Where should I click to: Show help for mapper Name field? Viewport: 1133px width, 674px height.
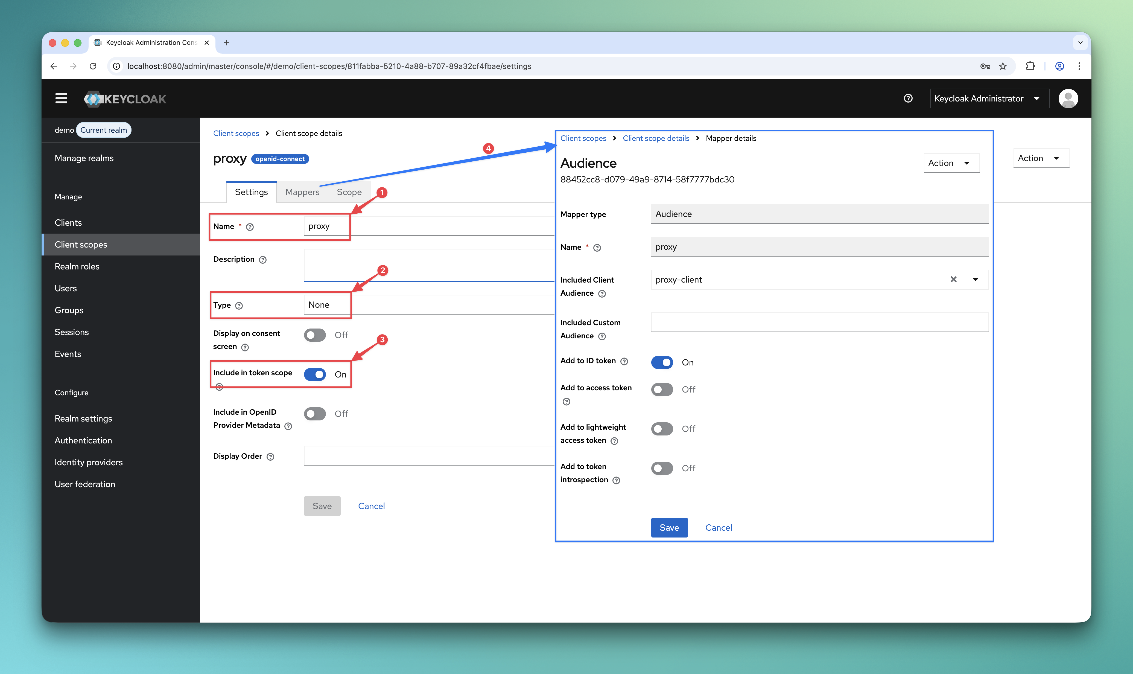click(597, 248)
